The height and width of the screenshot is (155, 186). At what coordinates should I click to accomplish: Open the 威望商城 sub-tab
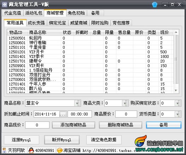[79, 23]
